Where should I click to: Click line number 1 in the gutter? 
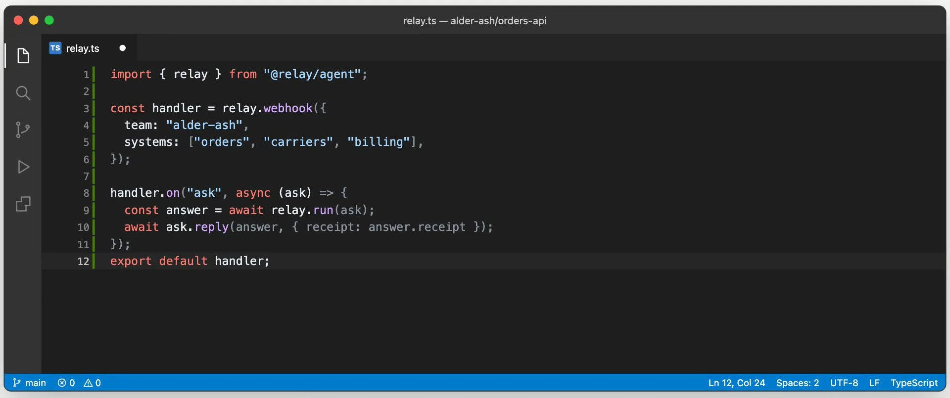[x=86, y=75]
